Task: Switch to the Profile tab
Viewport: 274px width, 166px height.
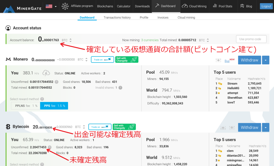Action: [x=144, y=17]
